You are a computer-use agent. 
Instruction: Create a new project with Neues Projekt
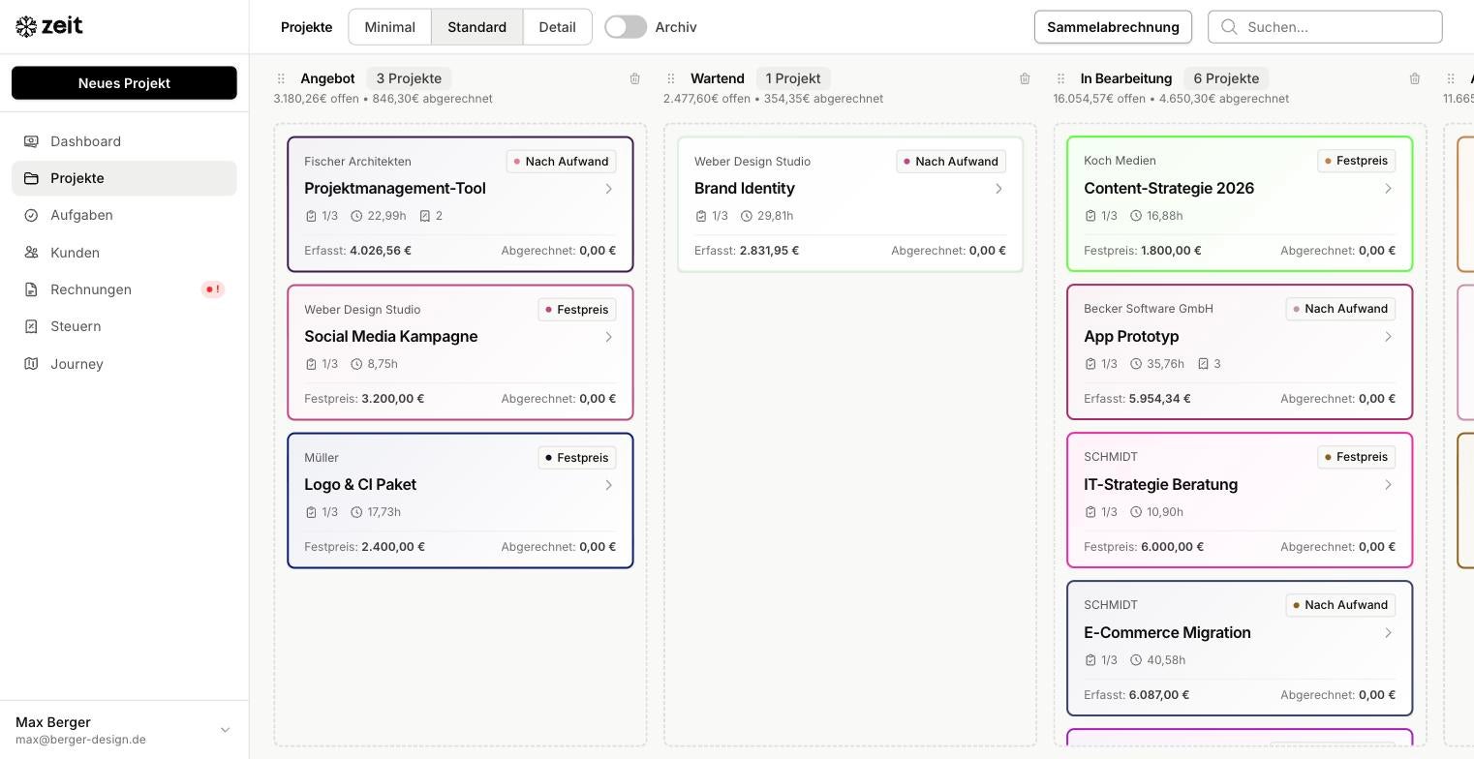(124, 83)
